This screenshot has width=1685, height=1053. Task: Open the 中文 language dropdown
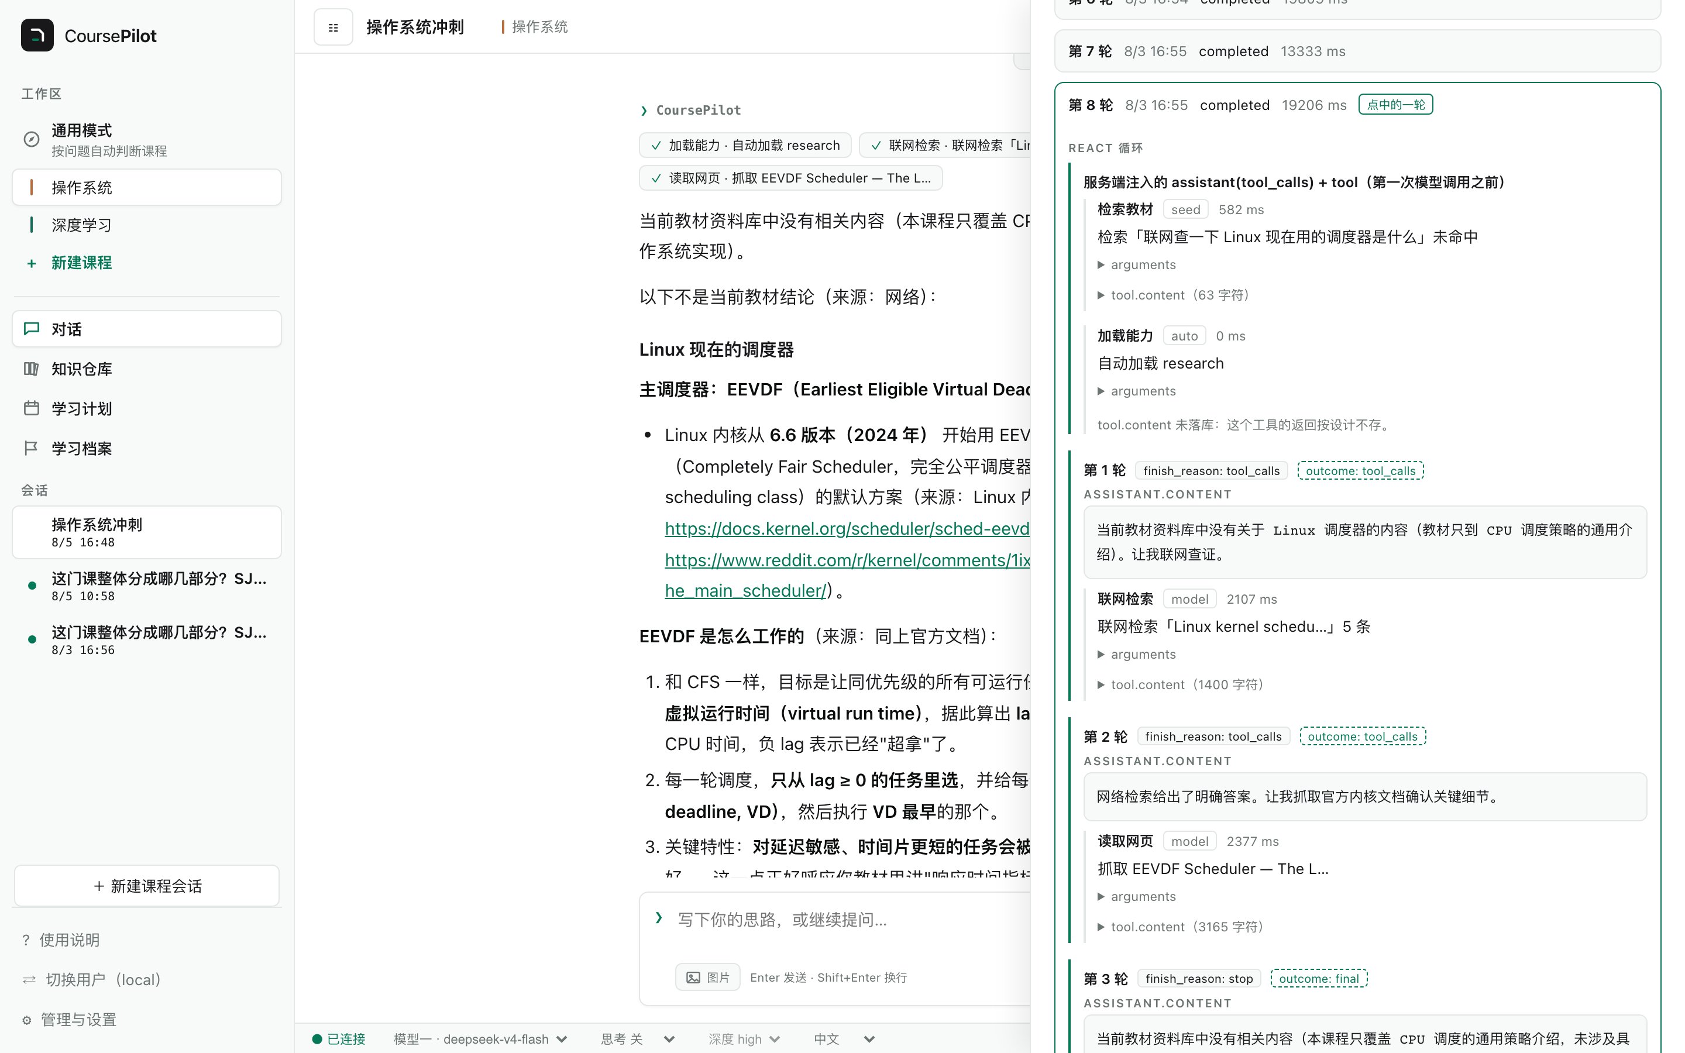tap(844, 1039)
